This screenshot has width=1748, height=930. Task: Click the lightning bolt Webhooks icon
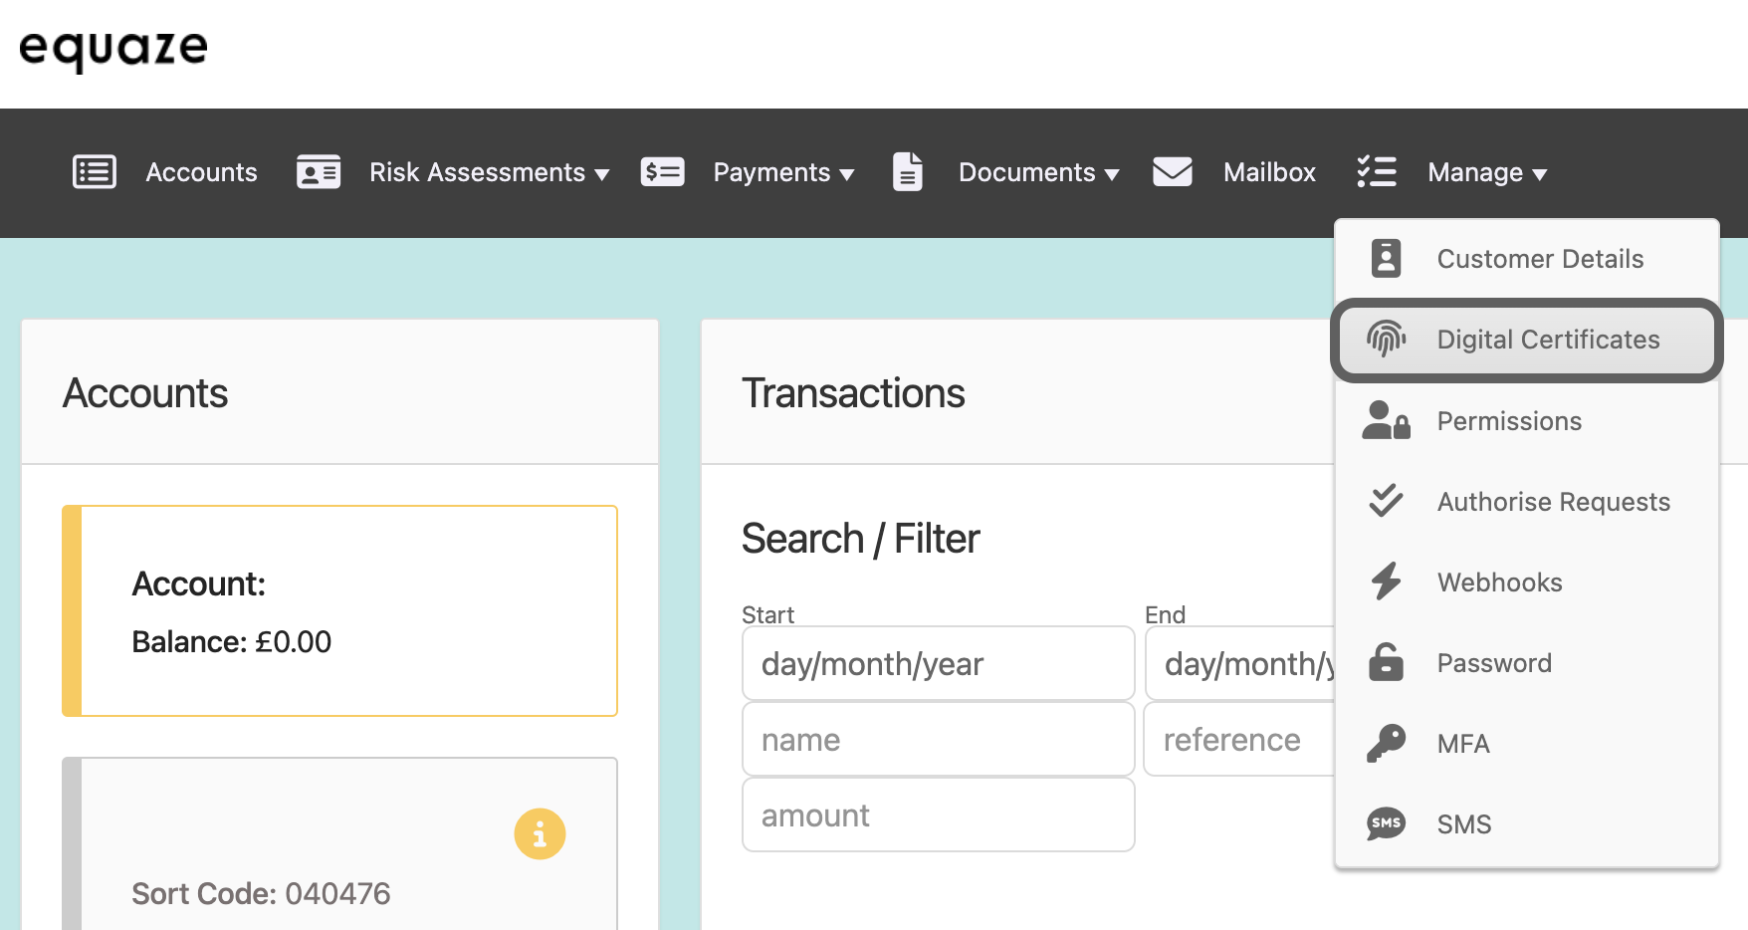(1386, 581)
